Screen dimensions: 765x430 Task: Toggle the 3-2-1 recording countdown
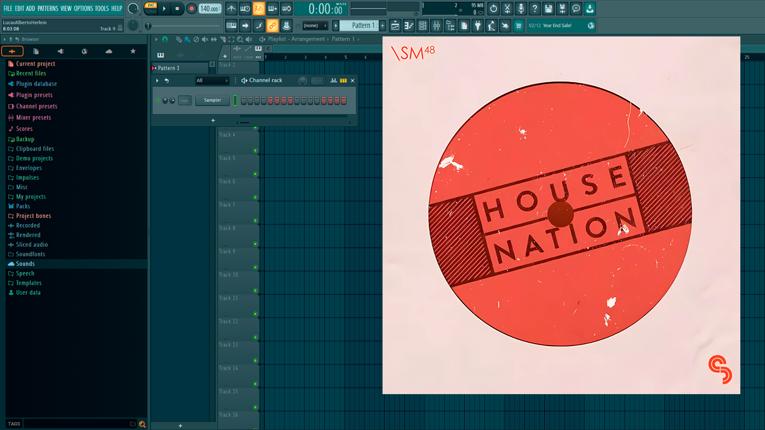tap(259, 8)
